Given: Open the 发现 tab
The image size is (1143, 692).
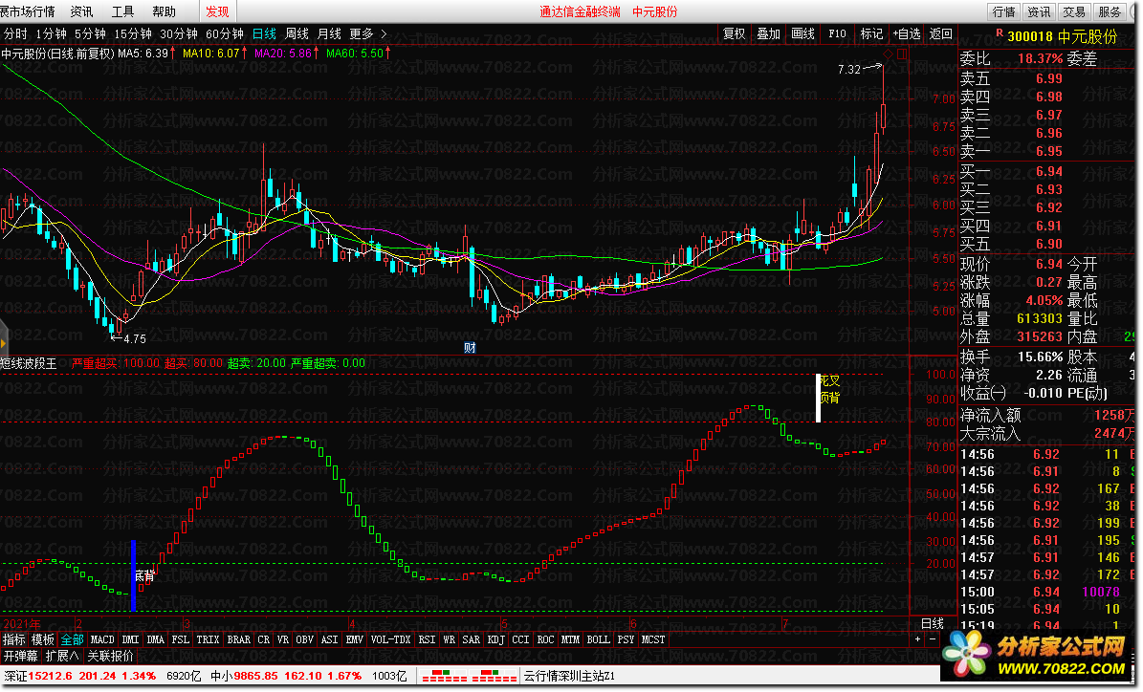Looking at the screenshot, I should pyautogui.click(x=217, y=11).
